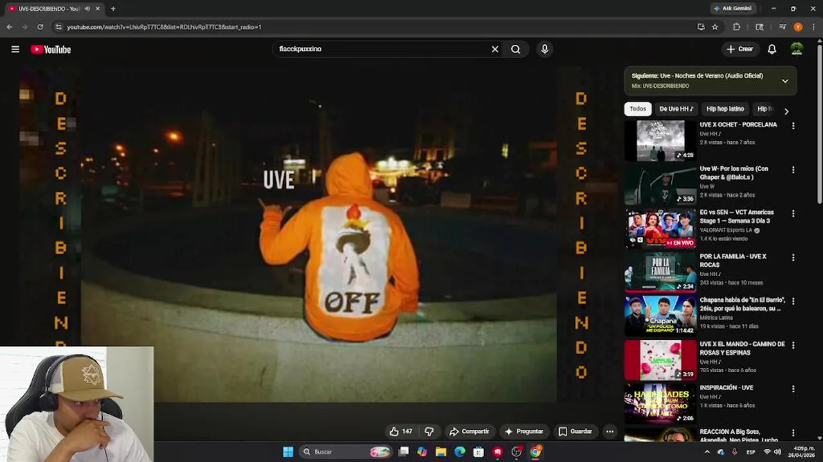Open Chapana habla de En El Barrio thumbnail
The image size is (823, 462).
pyautogui.click(x=660, y=316)
